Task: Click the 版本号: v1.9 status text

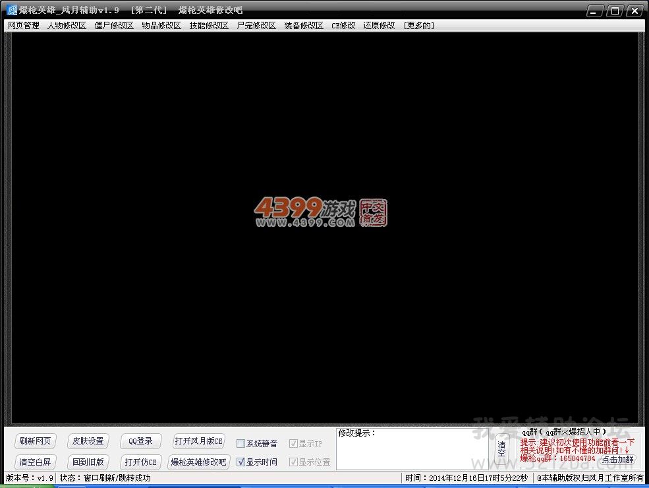Action: point(30,478)
